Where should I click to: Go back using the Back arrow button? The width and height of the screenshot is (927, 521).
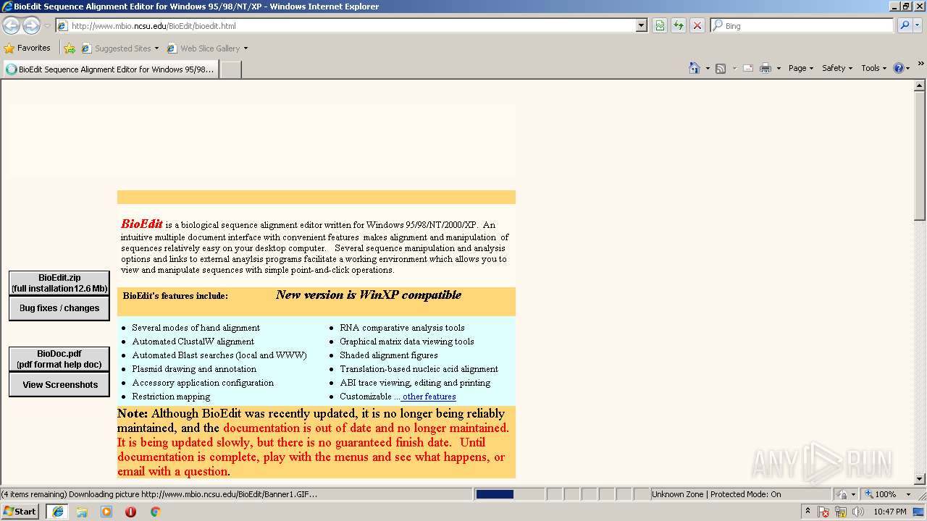[x=11, y=25]
